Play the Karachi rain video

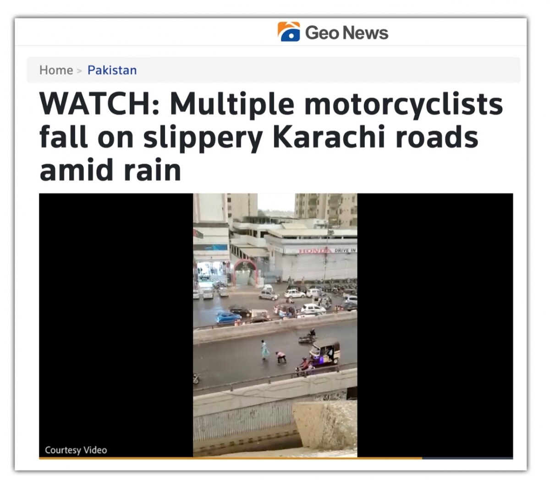pos(275,325)
